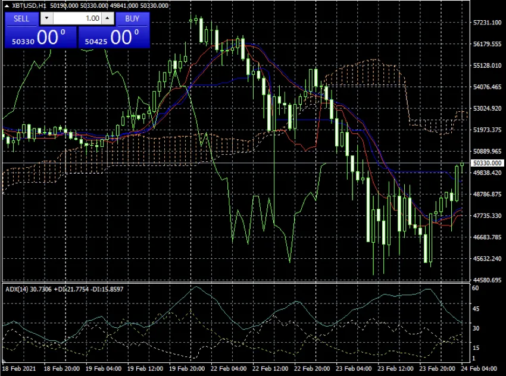
Task: Click price scale value 47735.330
Action: click(488, 216)
